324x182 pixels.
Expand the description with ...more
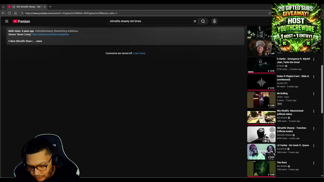tap(38, 41)
